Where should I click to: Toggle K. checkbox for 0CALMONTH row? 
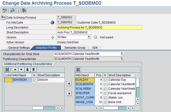coord(105,85)
